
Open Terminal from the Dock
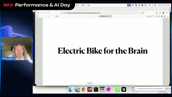click(x=96, y=89)
